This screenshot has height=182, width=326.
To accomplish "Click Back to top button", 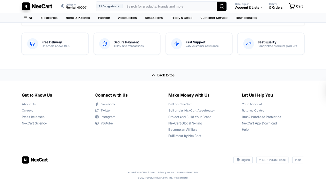I will [x=163, y=75].
